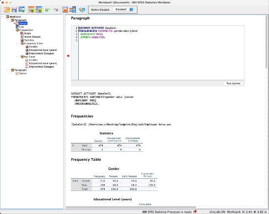Undo the last action with green arrow
This screenshot has height=214, width=269.
point(48,10)
